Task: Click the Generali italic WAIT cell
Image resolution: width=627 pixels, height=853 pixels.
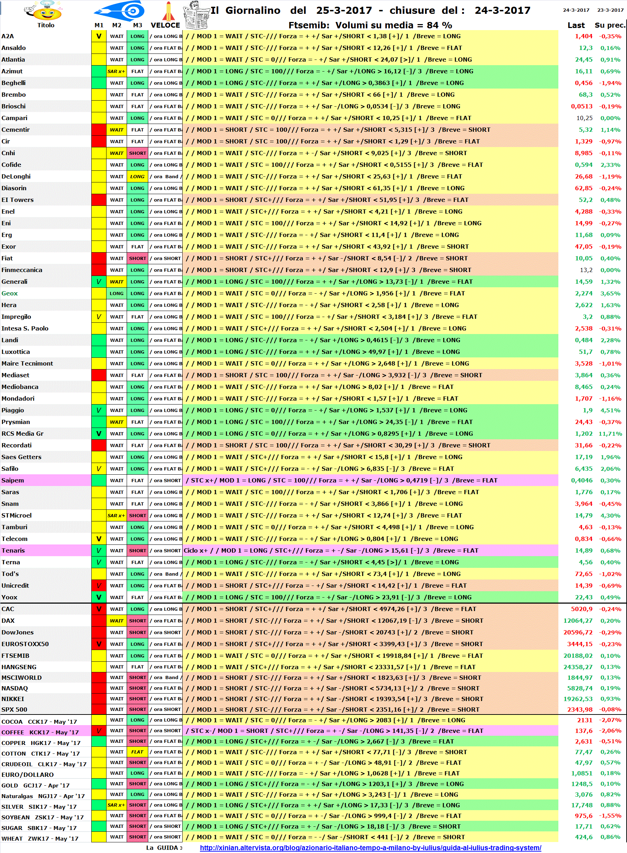Action: coord(116,282)
